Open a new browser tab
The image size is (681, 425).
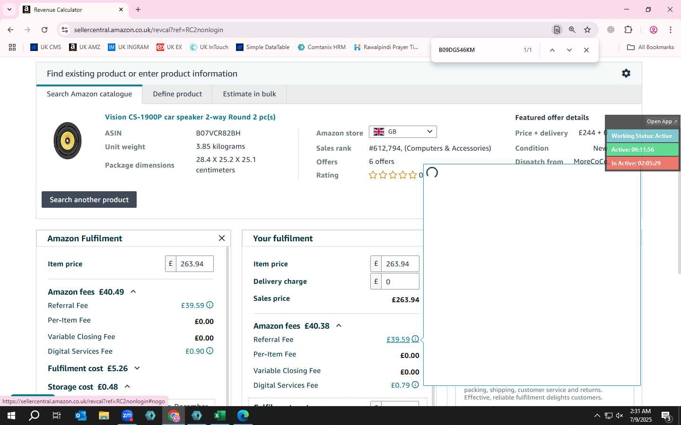tap(138, 9)
